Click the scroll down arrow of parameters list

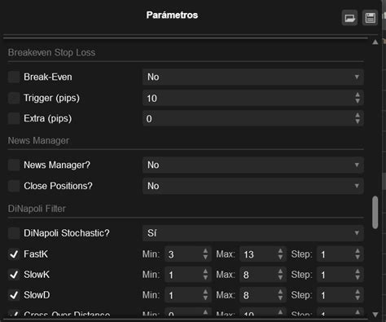point(375,315)
